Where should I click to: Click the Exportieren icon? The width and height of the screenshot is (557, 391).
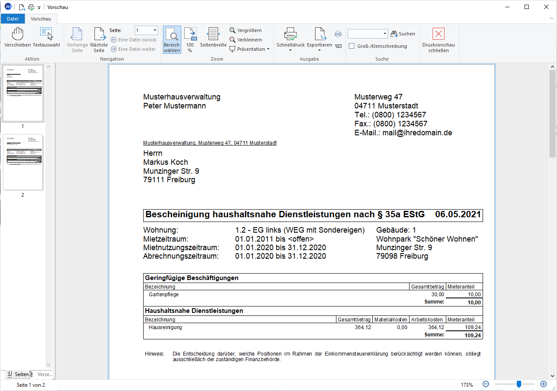(x=319, y=34)
